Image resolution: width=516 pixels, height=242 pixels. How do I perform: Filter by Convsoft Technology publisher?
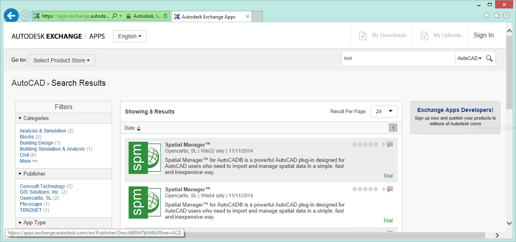pos(42,186)
